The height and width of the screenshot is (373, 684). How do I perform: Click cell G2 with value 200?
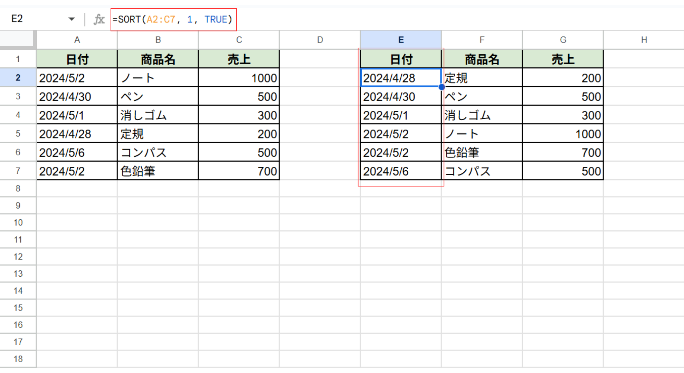click(563, 78)
